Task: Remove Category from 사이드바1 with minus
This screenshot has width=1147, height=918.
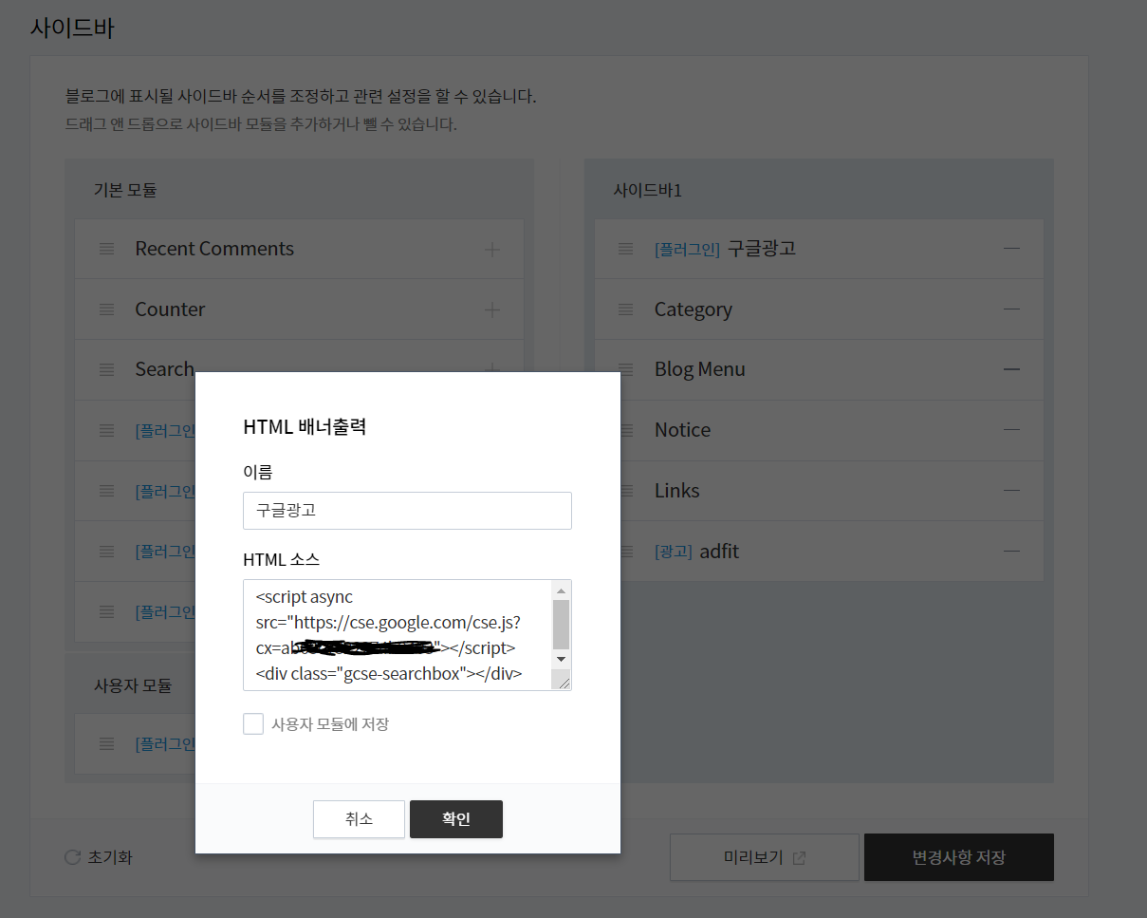Action: coord(1011,309)
